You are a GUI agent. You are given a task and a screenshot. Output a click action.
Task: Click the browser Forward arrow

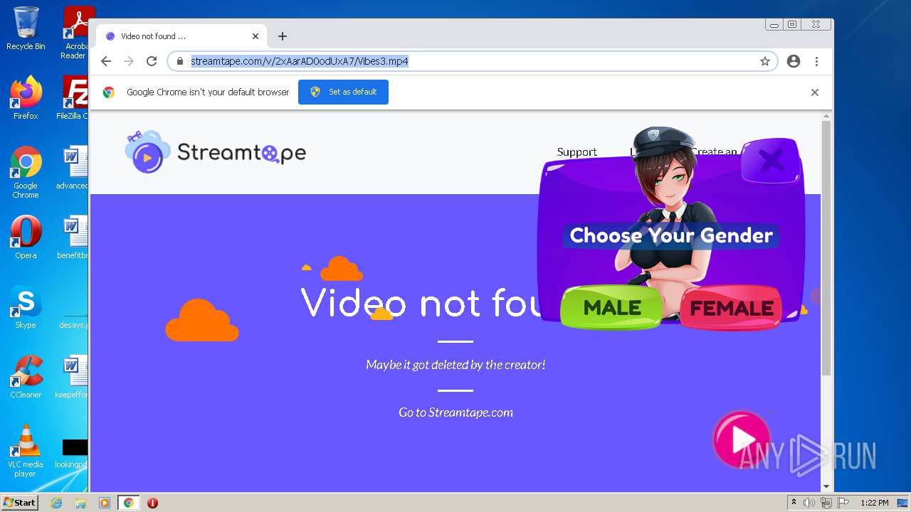129,61
